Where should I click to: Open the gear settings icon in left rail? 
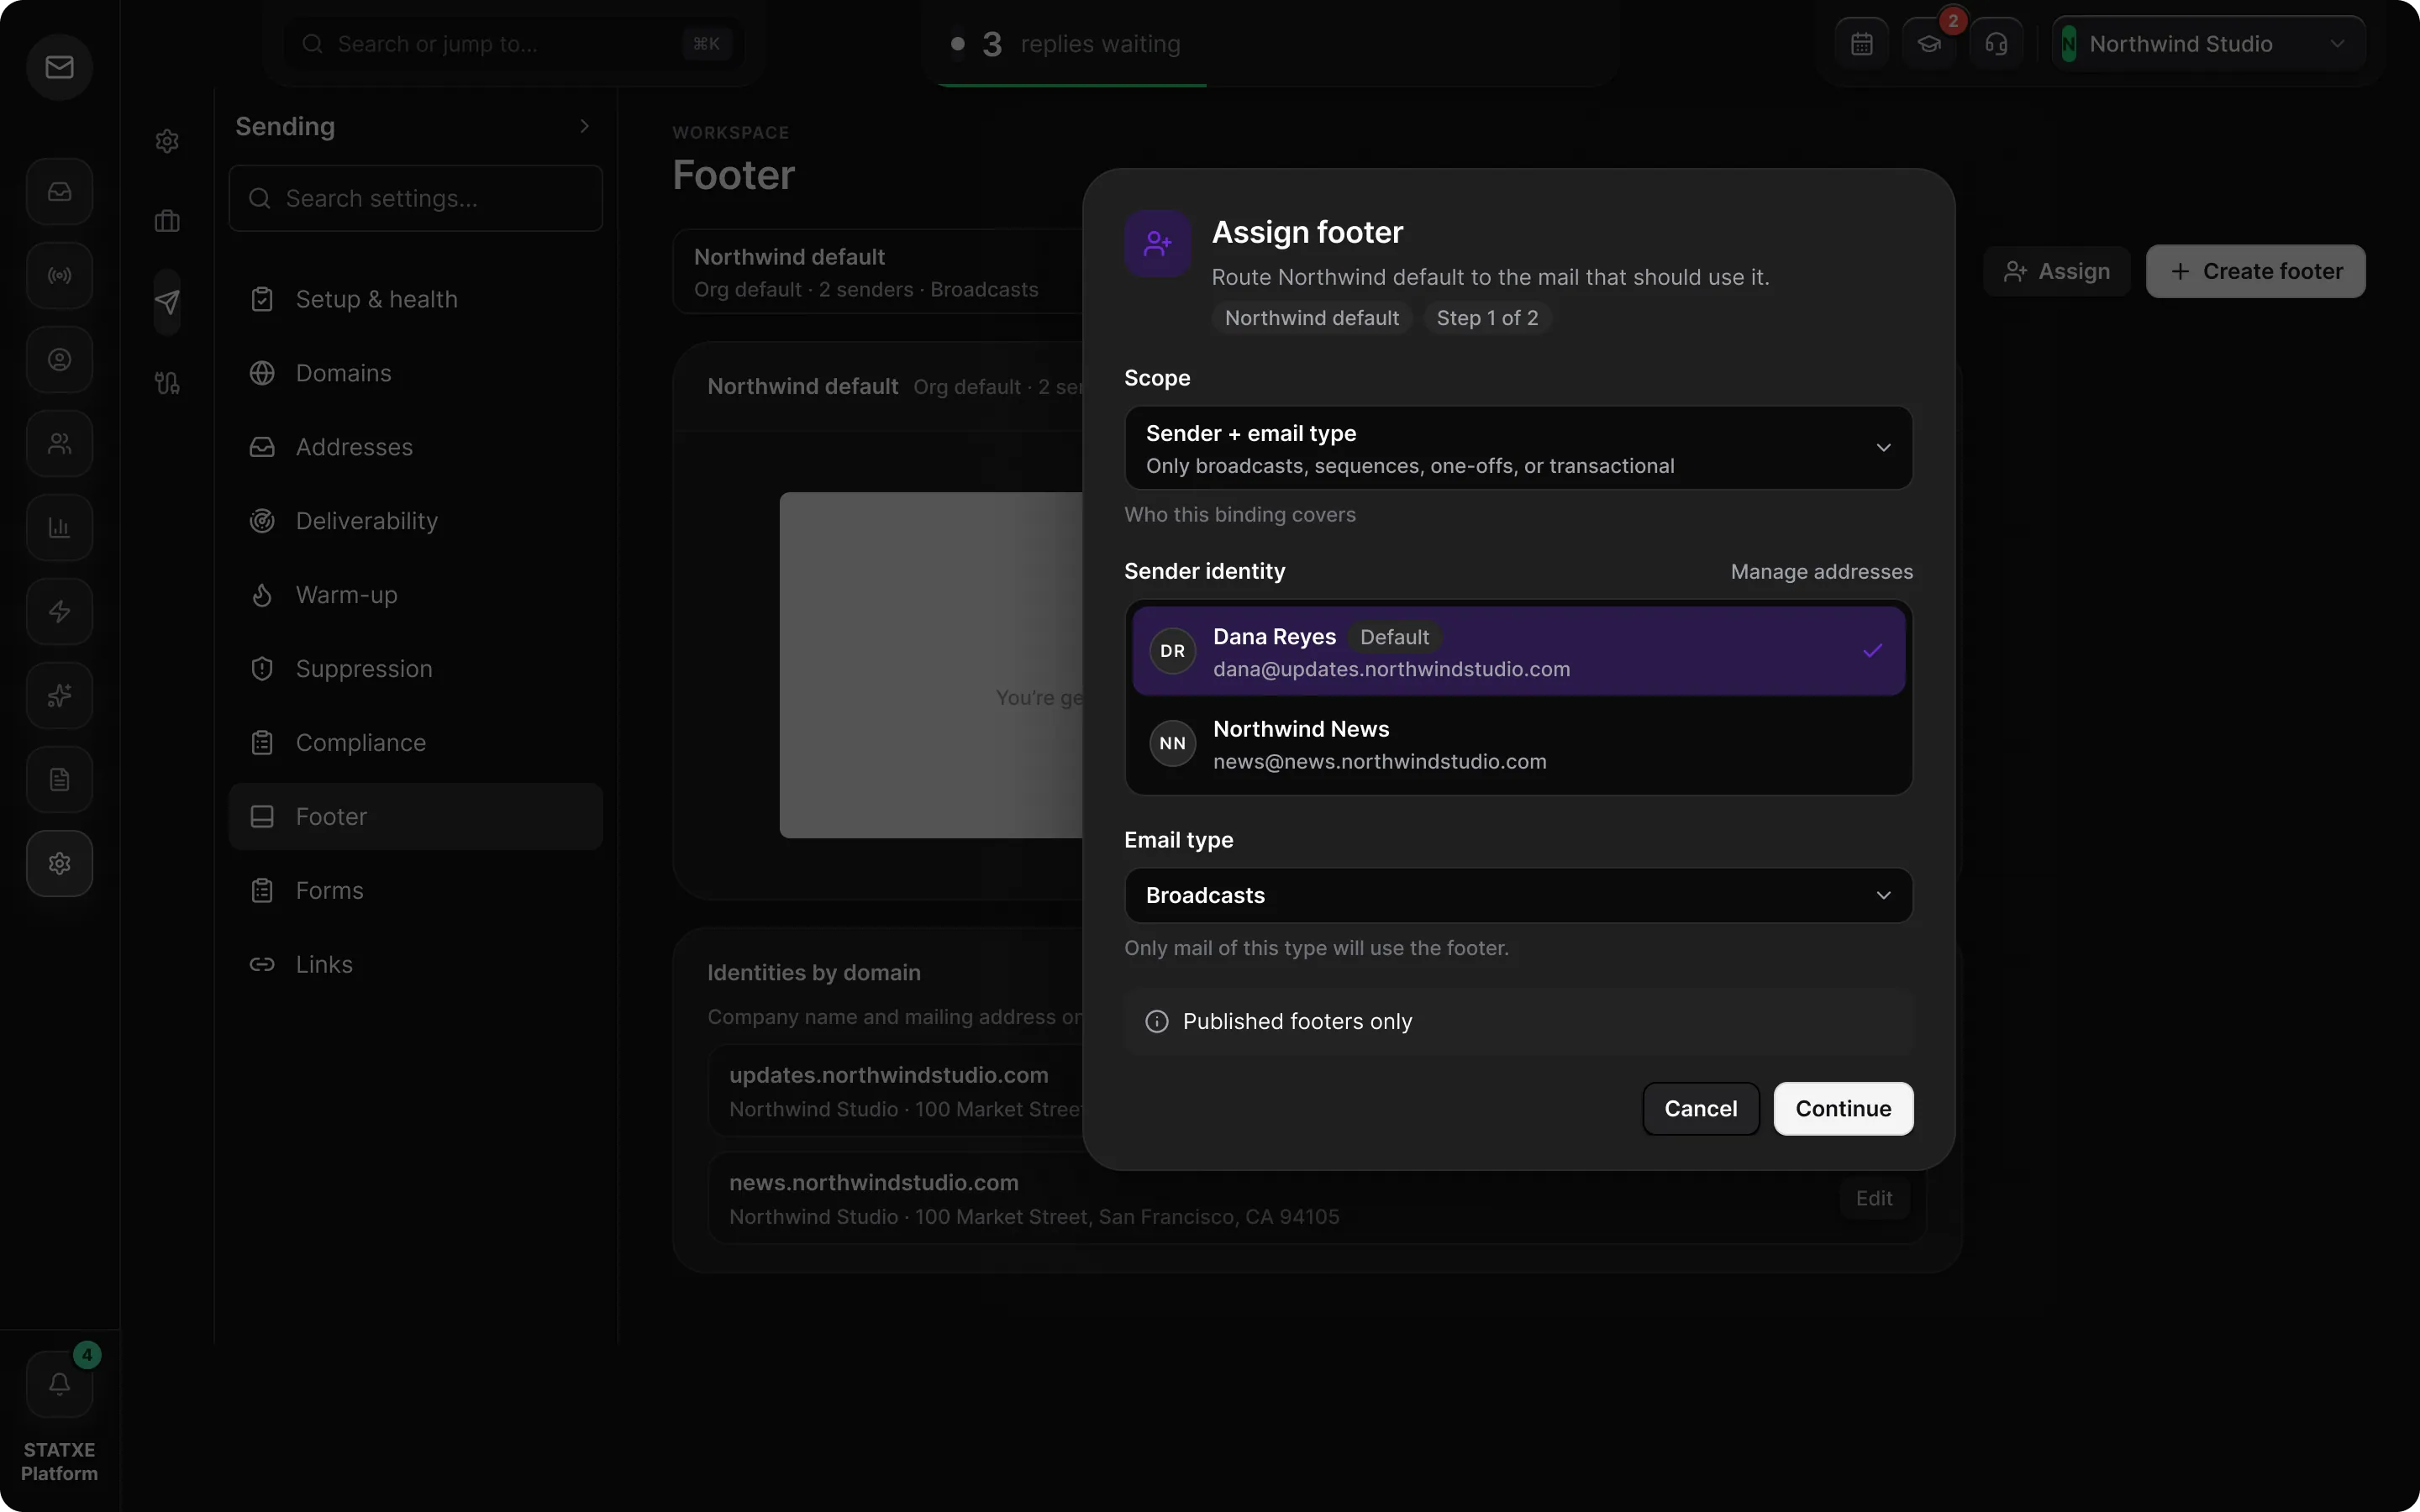(x=59, y=863)
